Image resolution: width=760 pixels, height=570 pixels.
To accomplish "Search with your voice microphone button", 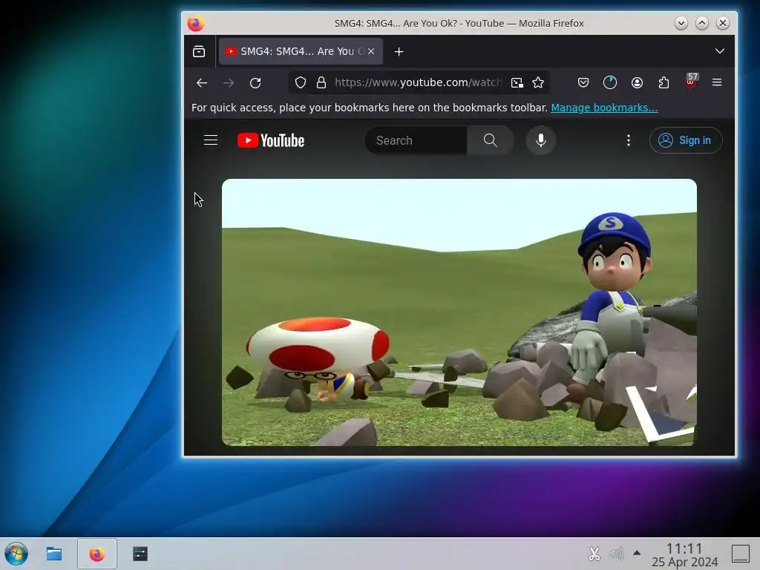I will [x=541, y=140].
